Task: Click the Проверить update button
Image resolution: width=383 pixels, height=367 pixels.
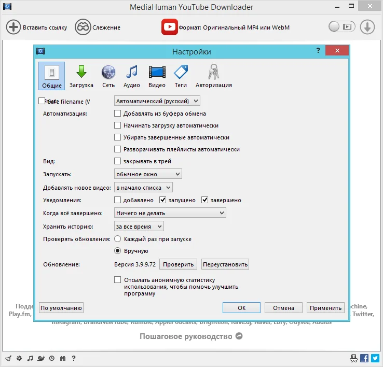Action: point(178,264)
